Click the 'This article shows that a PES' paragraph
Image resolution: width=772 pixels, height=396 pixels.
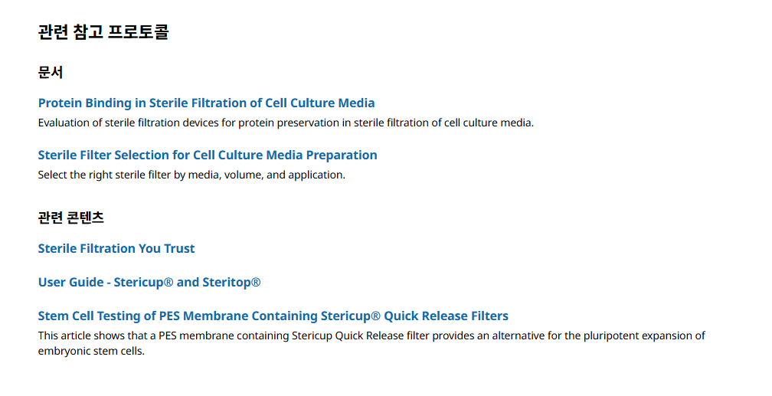[371, 343]
